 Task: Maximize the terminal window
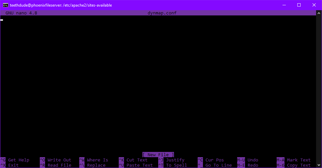click(299, 5)
